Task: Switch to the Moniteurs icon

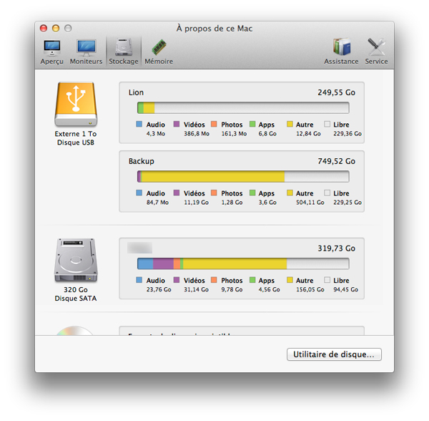Action: pyautogui.click(x=87, y=48)
